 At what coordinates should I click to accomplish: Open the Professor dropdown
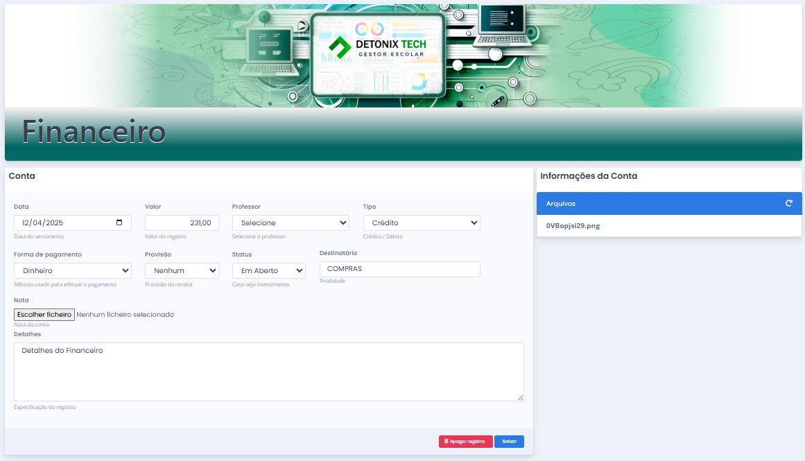coord(291,223)
